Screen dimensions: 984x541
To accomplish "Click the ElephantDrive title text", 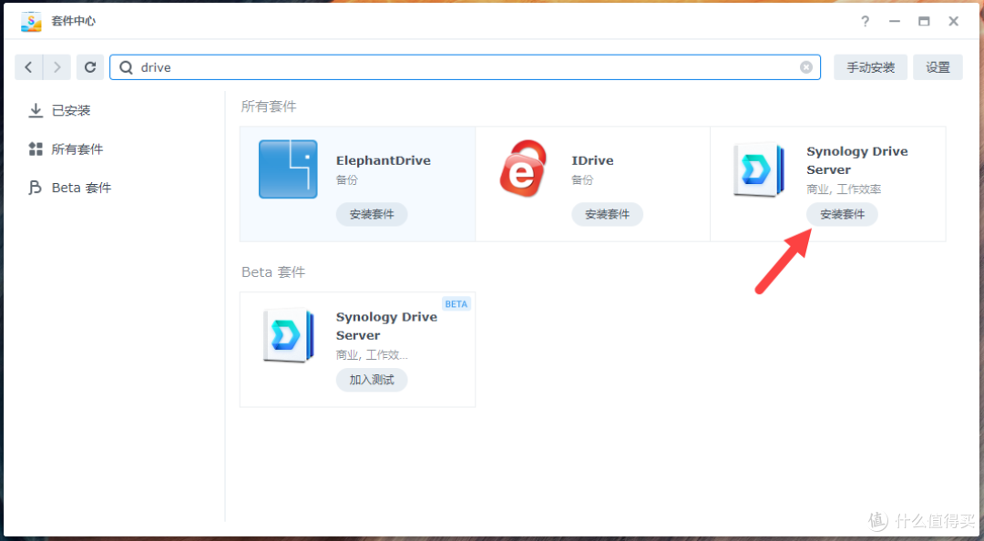I will coord(384,160).
